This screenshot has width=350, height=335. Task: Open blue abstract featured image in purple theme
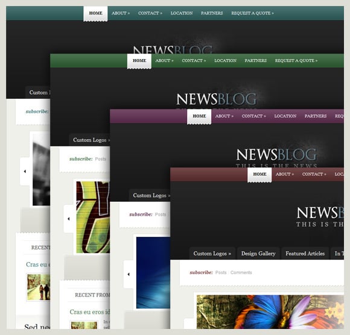[x=153, y=272]
